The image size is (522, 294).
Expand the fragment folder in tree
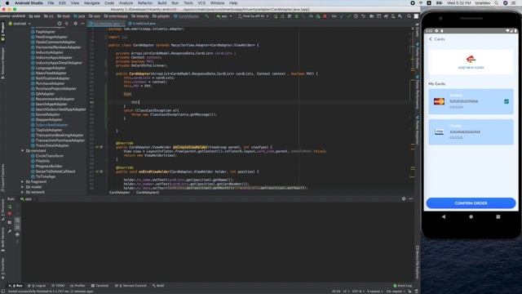click(23, 181)
